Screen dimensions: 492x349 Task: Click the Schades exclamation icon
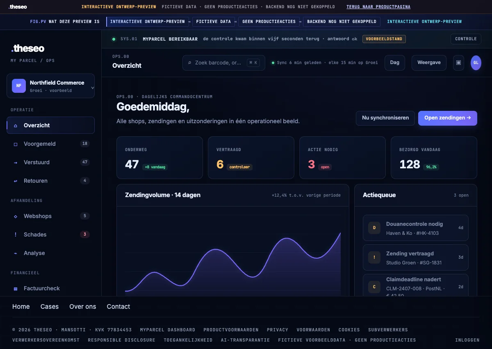[16, 235]
